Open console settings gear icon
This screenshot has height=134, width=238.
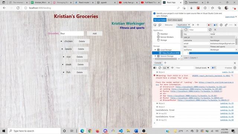coord(235,68)
